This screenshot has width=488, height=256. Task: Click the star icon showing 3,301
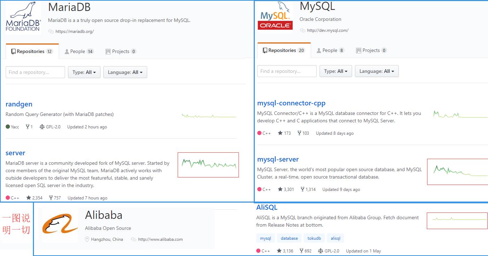pyautogui.click(x=280, y=189)
